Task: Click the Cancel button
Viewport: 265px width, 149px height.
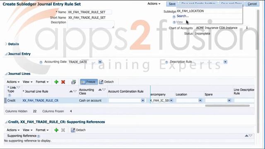Action: [x=252, y=4]
